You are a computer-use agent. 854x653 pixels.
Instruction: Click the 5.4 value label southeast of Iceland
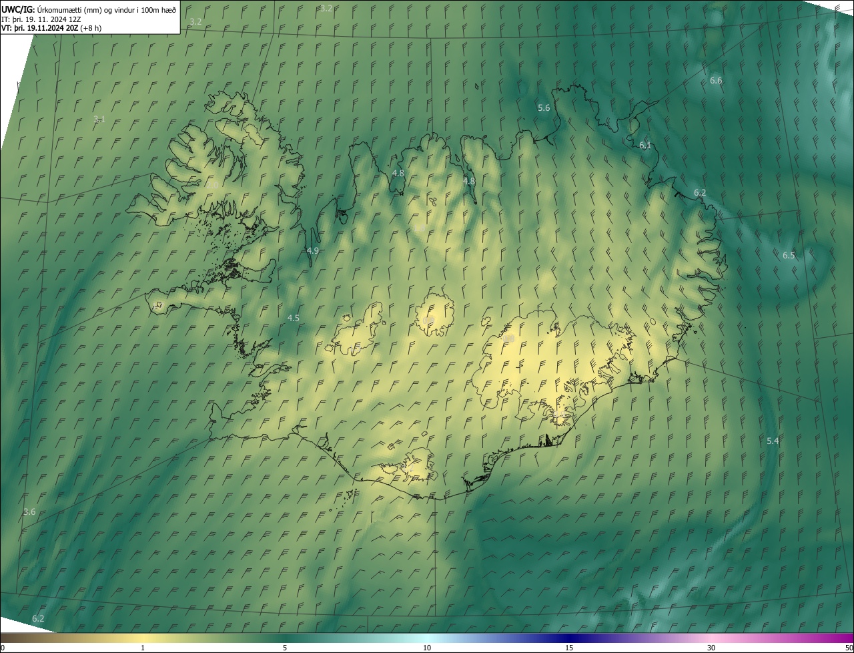click(x=773, y=441)
